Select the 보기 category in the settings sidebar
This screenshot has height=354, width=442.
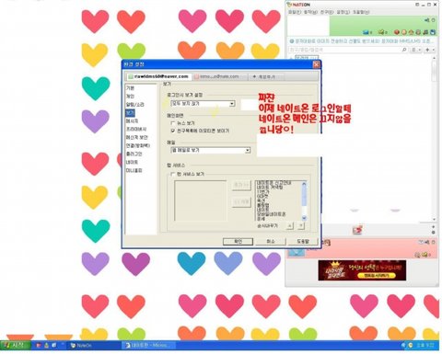coord(130,113)
